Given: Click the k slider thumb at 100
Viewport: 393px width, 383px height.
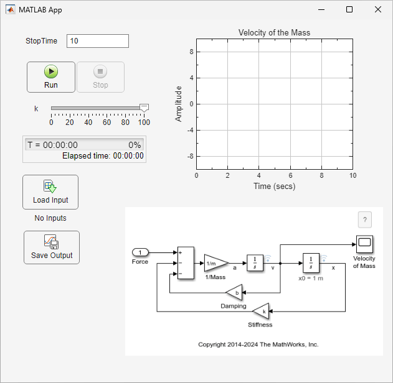Looking at the screenshot, I should click(x=144, y=108).
